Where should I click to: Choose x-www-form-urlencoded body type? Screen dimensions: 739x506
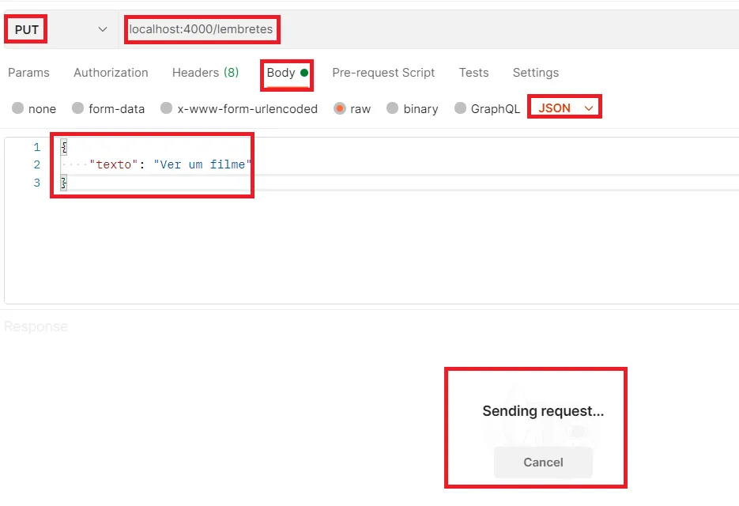(x=166, y=108)
